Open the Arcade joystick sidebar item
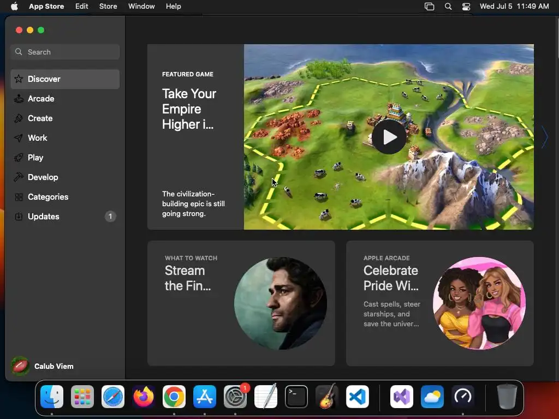The width and height of the screenshot is (559, 419). coord(65,99)
